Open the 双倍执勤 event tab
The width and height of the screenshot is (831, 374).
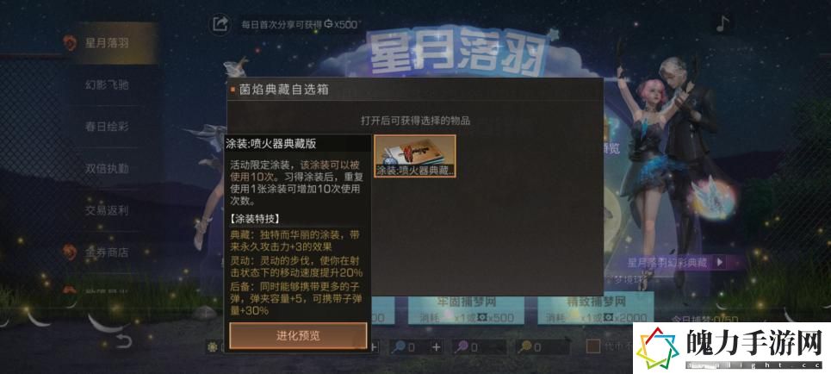tap(107, 169)
